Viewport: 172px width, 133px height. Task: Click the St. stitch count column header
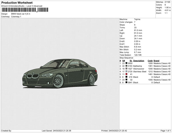[131, 60]
